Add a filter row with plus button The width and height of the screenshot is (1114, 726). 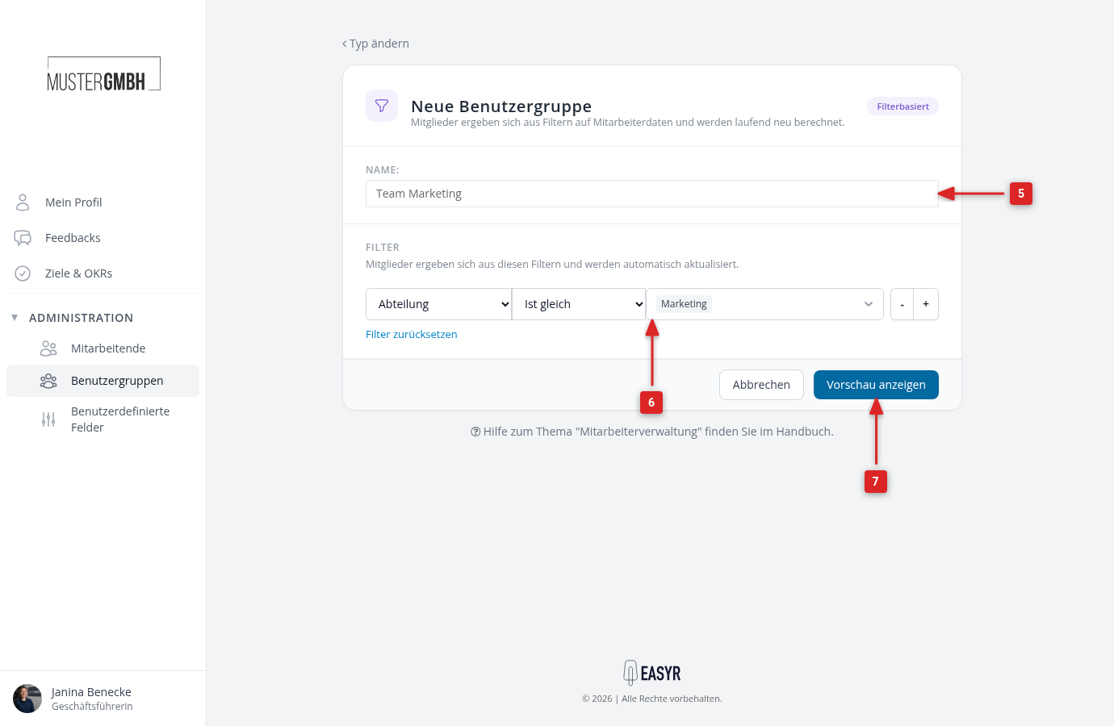point(926,304)
